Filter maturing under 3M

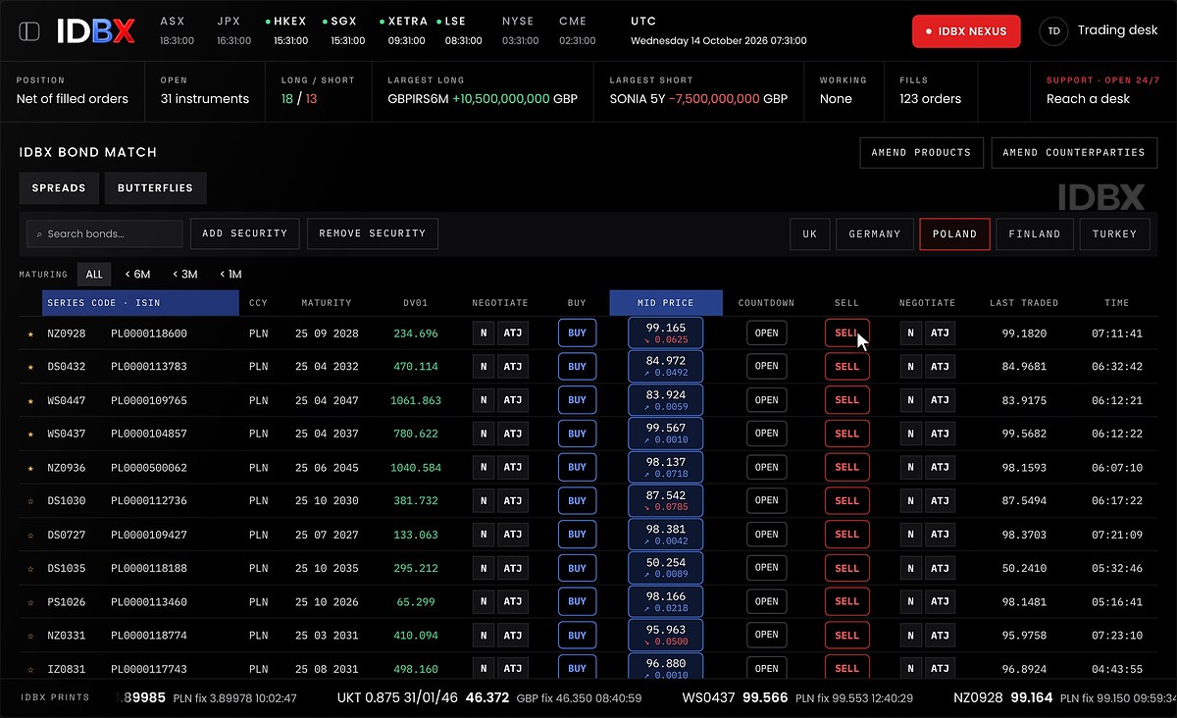(184, 275)
